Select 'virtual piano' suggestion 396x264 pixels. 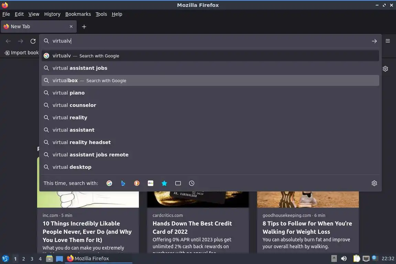point(210,93)
